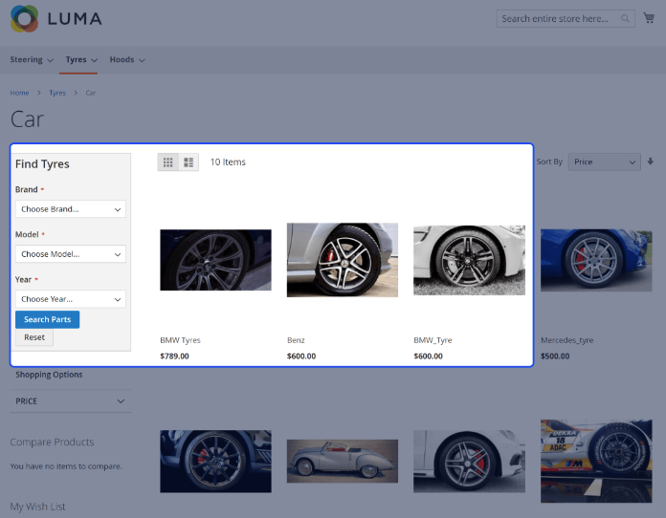Click the LUMA brand name text

pos(75,19)
